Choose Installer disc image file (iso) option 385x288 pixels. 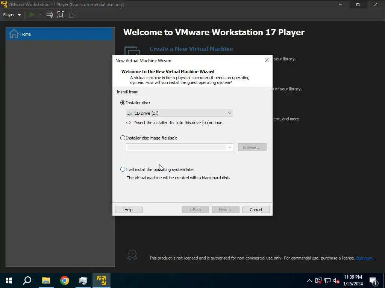pyautogui.click(x=123, y=138)
